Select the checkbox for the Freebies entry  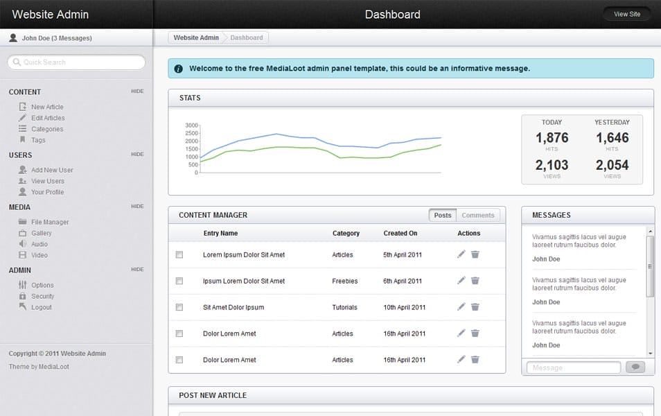179,281
